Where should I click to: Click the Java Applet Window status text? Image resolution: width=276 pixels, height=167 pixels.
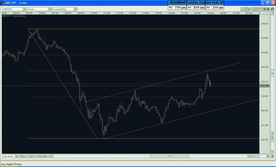click(x=11, y=164)
